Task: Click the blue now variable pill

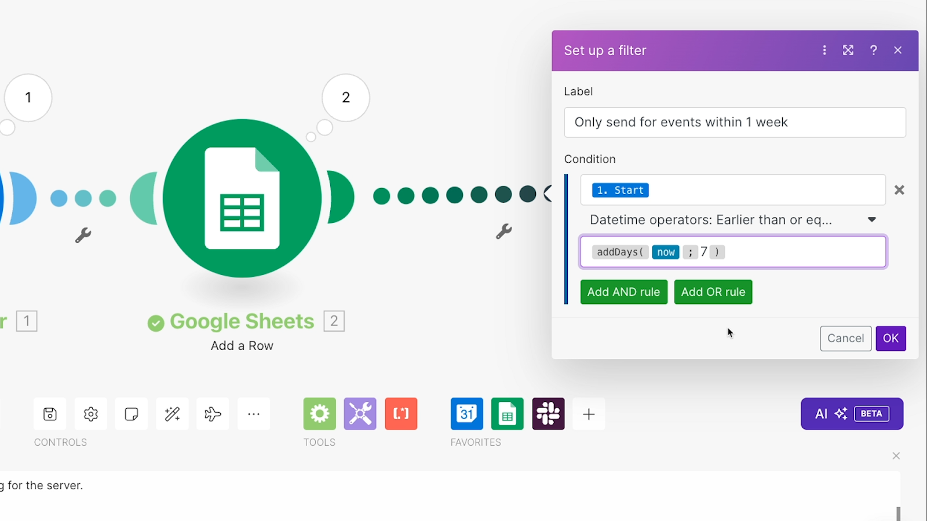Action: coord(666,252)
